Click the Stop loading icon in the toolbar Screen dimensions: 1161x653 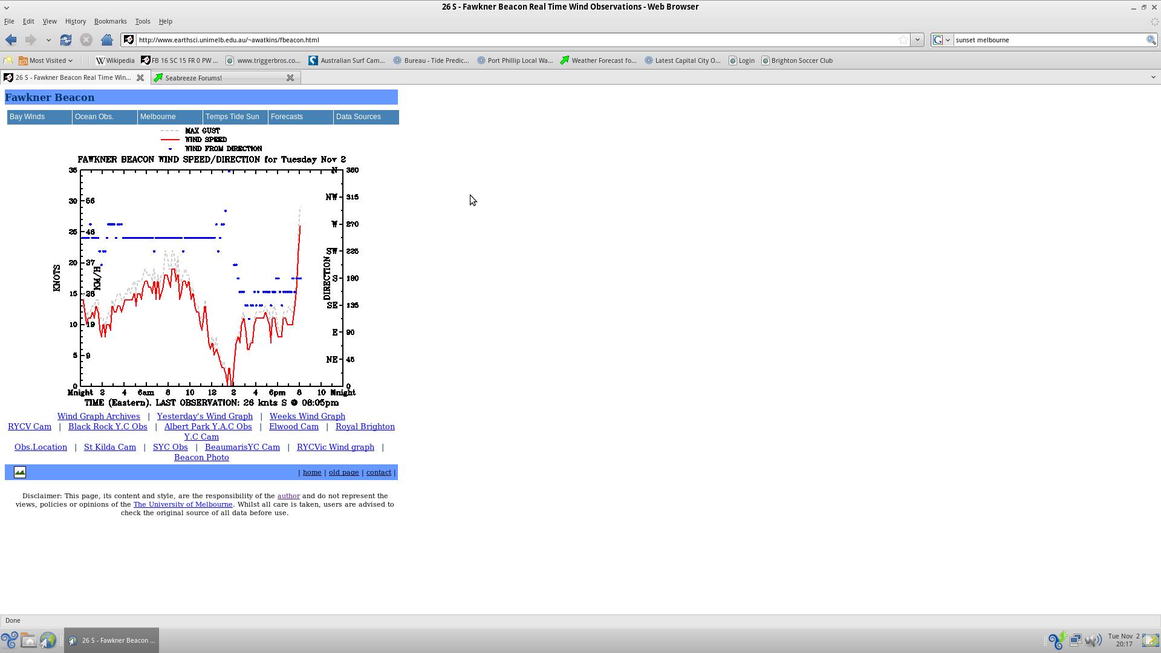click(x=86, y=40)
